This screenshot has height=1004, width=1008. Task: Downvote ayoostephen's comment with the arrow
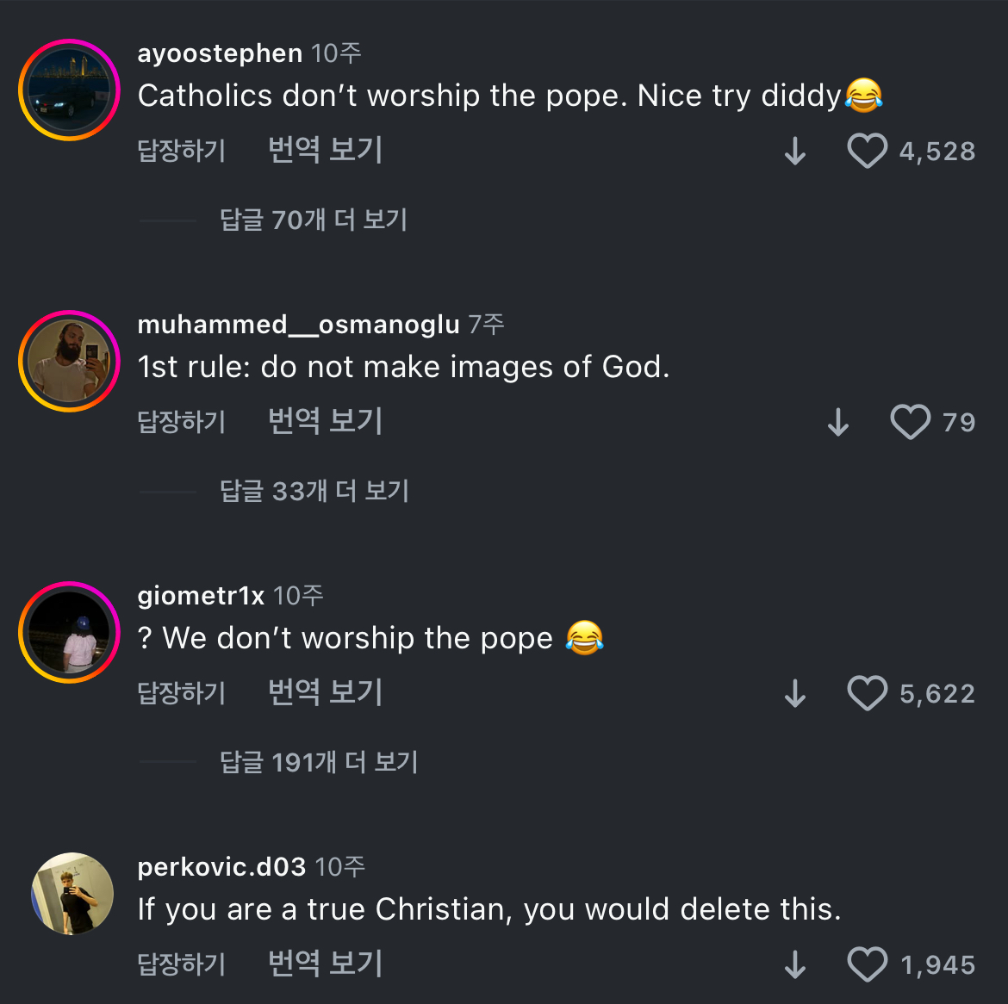tap(795, 152)
